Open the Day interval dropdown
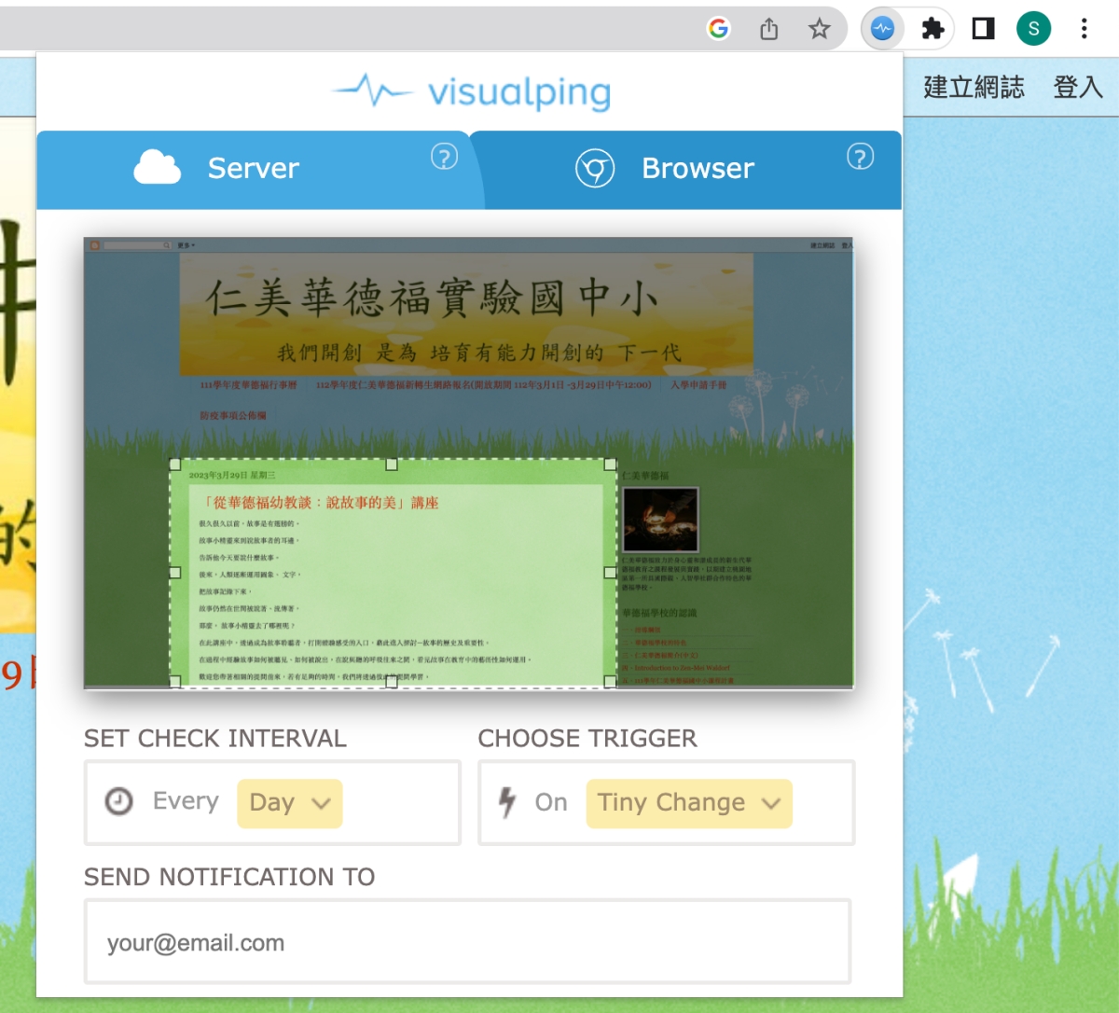1119x1013 pixels. point(290,803)
